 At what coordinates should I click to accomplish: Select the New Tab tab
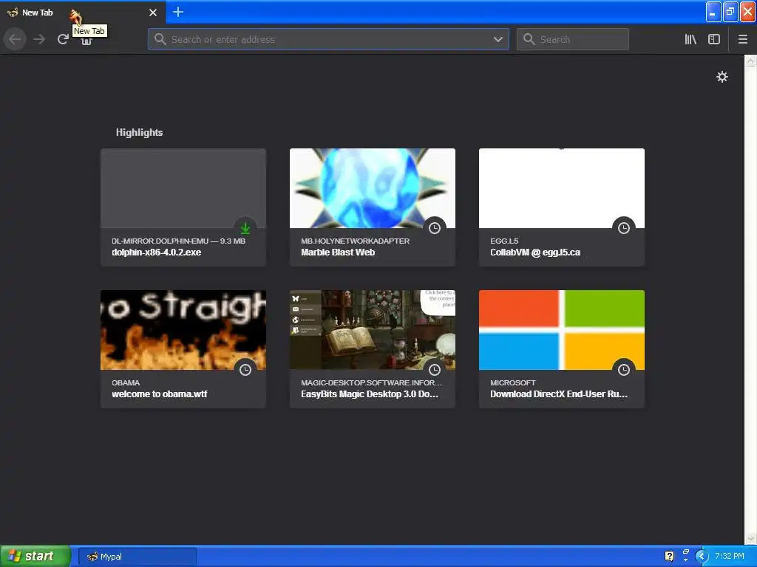coord(83,12)
